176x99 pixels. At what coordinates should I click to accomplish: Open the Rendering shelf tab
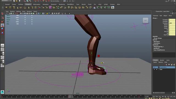(62, 4)
